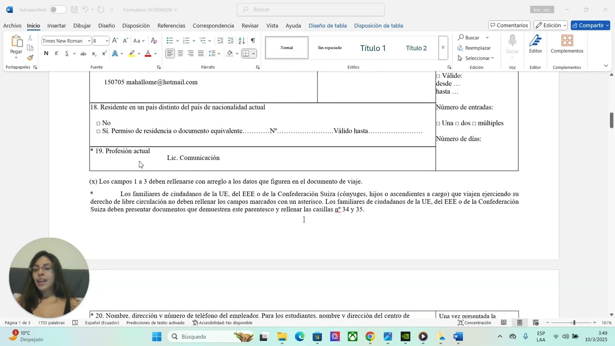Image resolution: width=615 pixels, height=346 pixels.
Task: Check the 'Válido' checkbox
Action: (x=438, y=76)
